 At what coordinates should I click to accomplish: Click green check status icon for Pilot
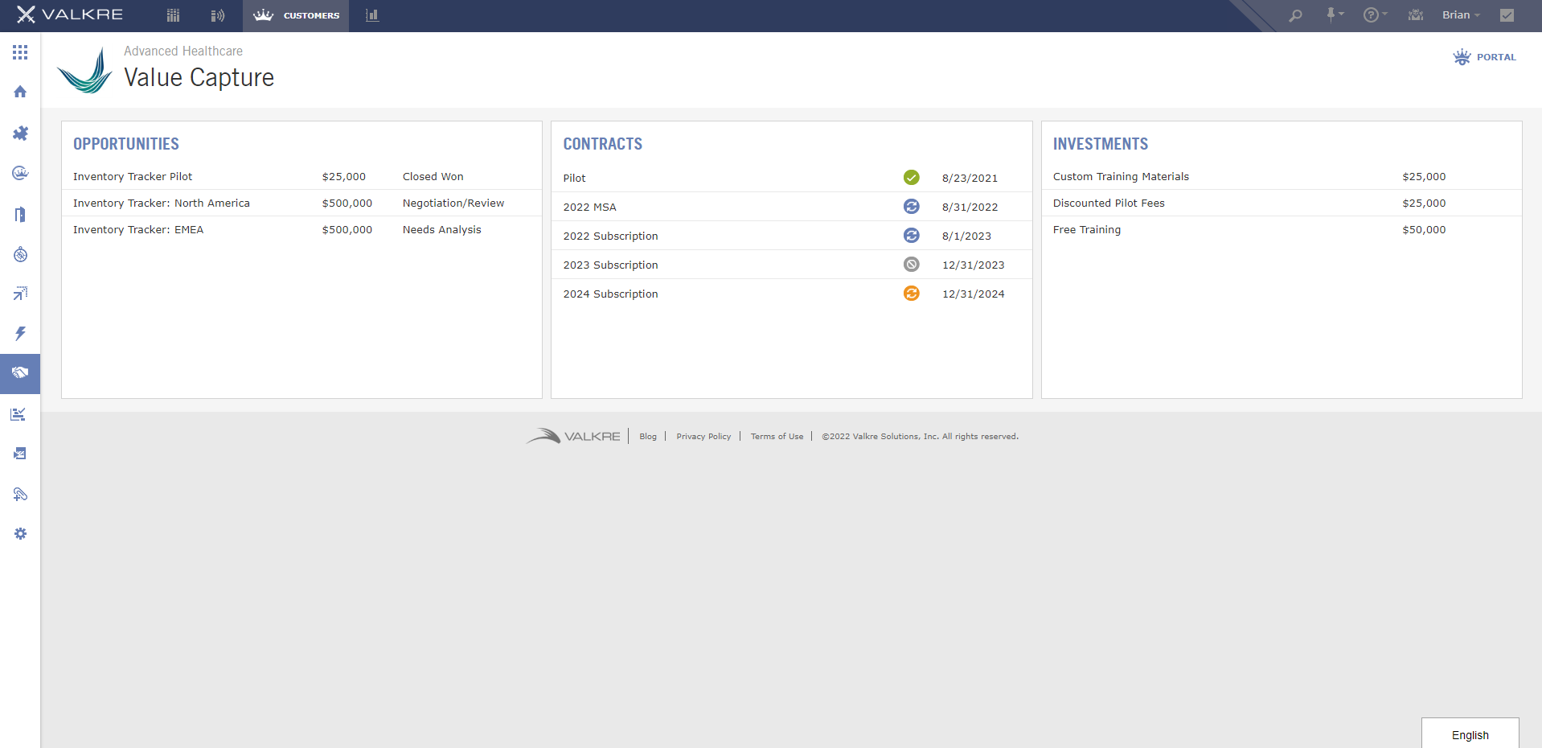(911, 177)
